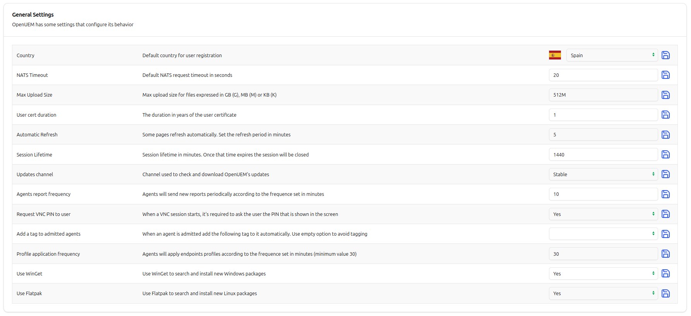Click the User cert duration field
Screen dimensions: 691x316
tap(603, 115)
